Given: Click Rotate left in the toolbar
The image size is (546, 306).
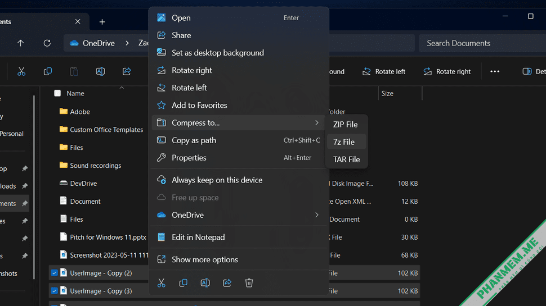Looking at the screenshot, I should pos(384,71).
